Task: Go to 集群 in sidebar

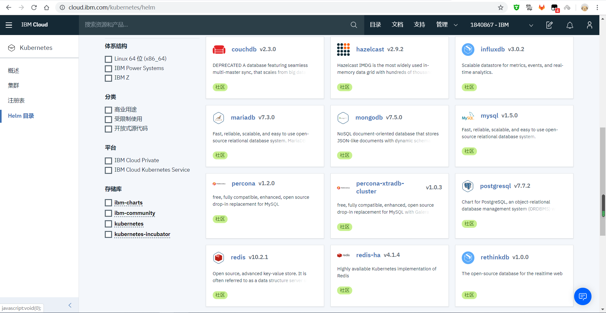Action: 14,86
